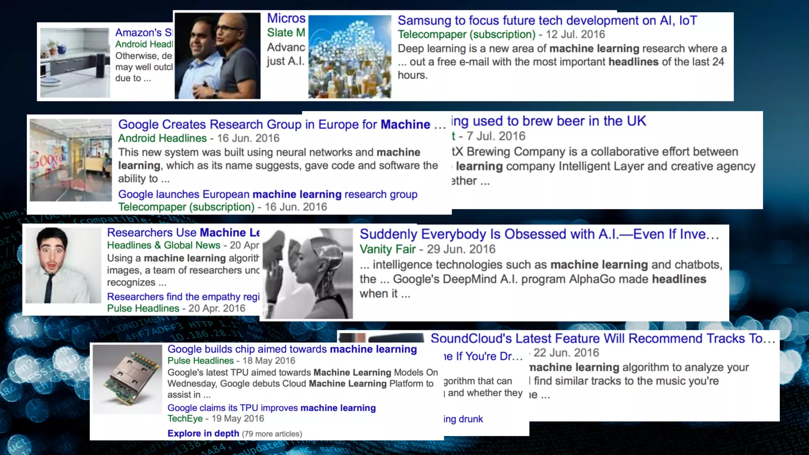809x455 pixels.
Task: Open Suddenly Everybody Is Obsessed with A.I. headline
Action: (x=539, y=234)
